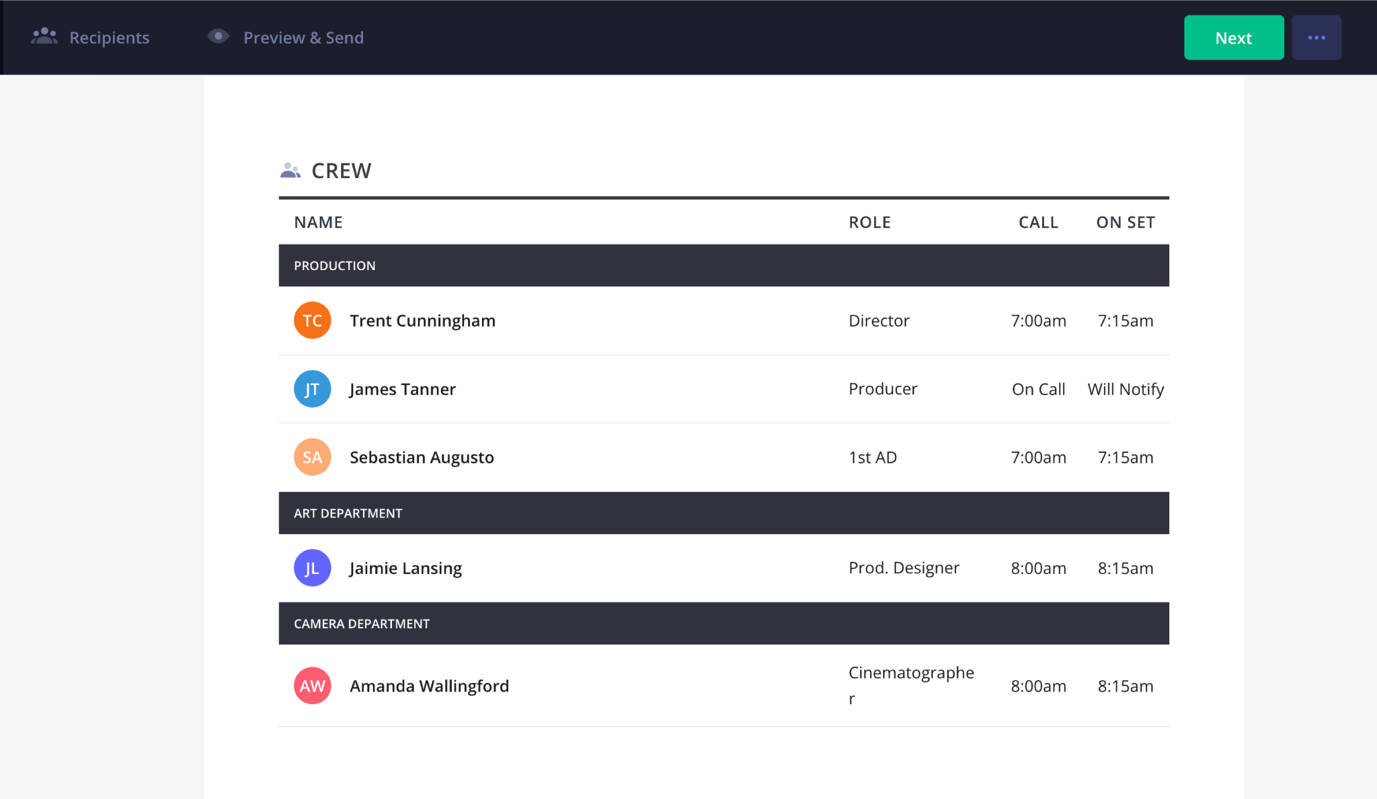Click James Tanner's blue JT avatar
This screenshot has height=799, width=1377.
tap(312, 389)
